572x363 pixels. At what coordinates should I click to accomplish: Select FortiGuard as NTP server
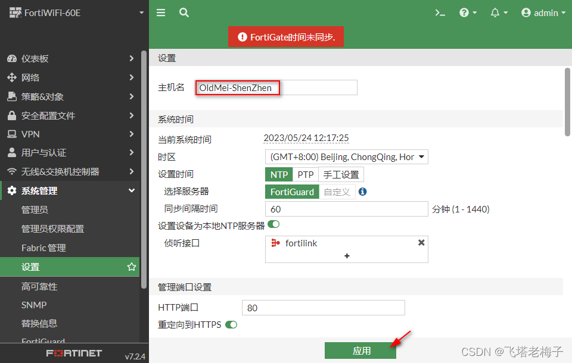(292, 192)
